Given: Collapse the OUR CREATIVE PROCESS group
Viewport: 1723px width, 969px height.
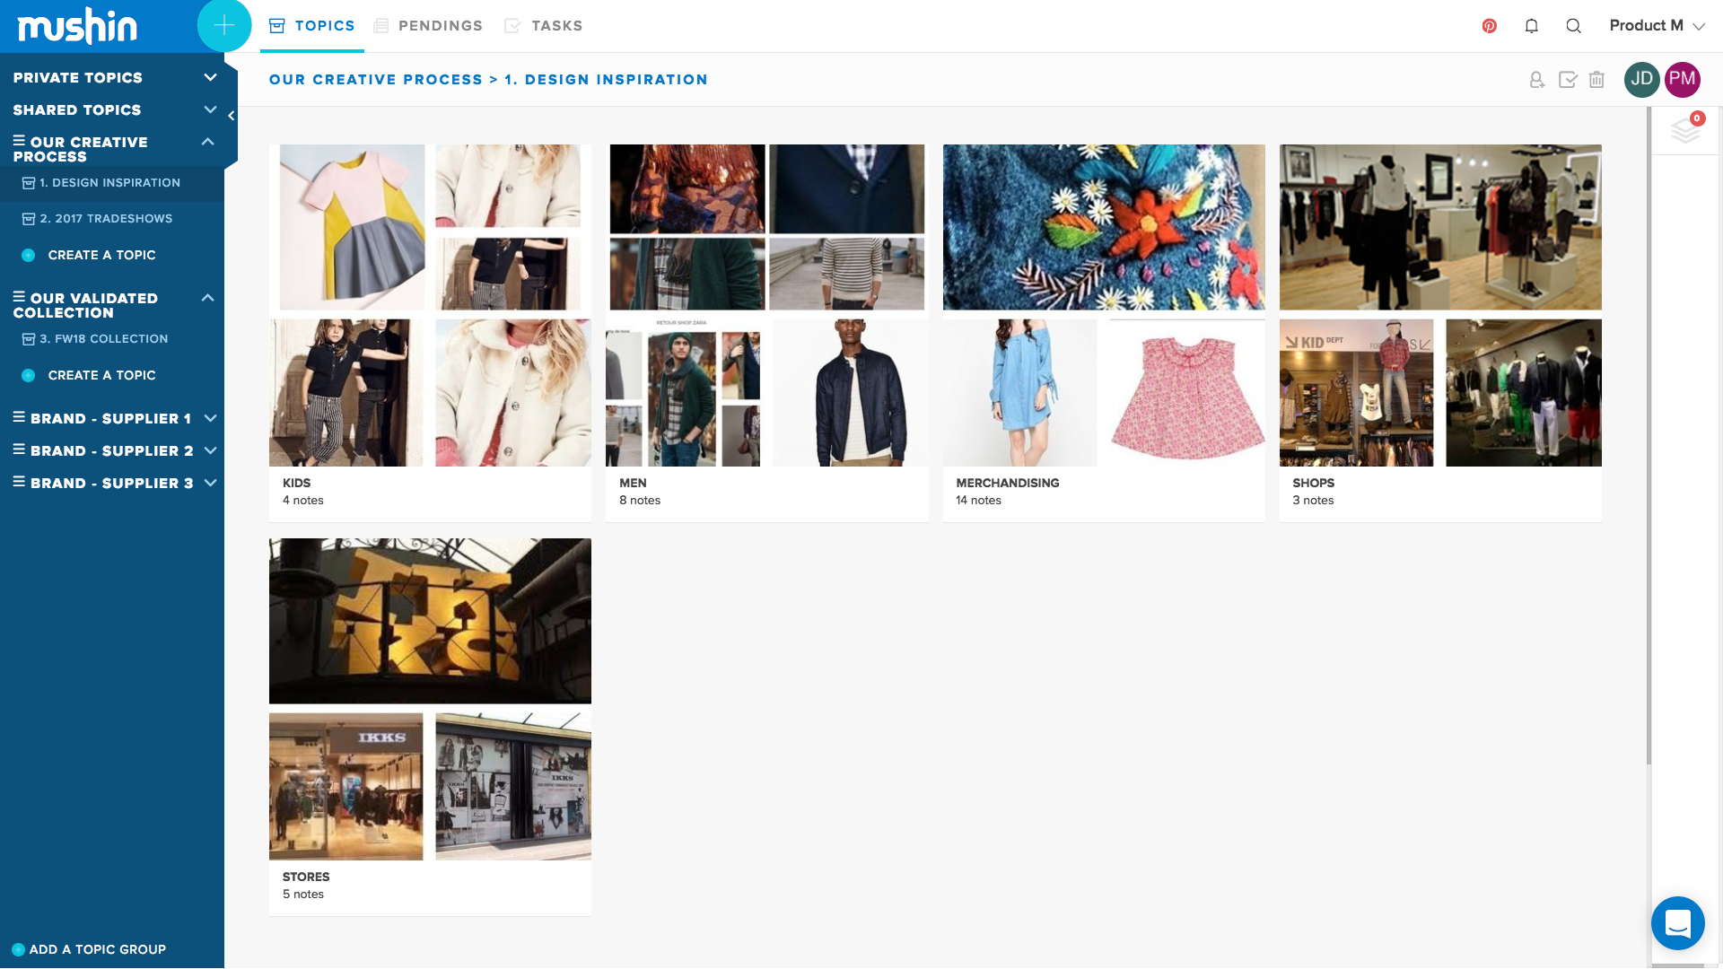Looking at the screenshot, I should [x=209, y=141].
